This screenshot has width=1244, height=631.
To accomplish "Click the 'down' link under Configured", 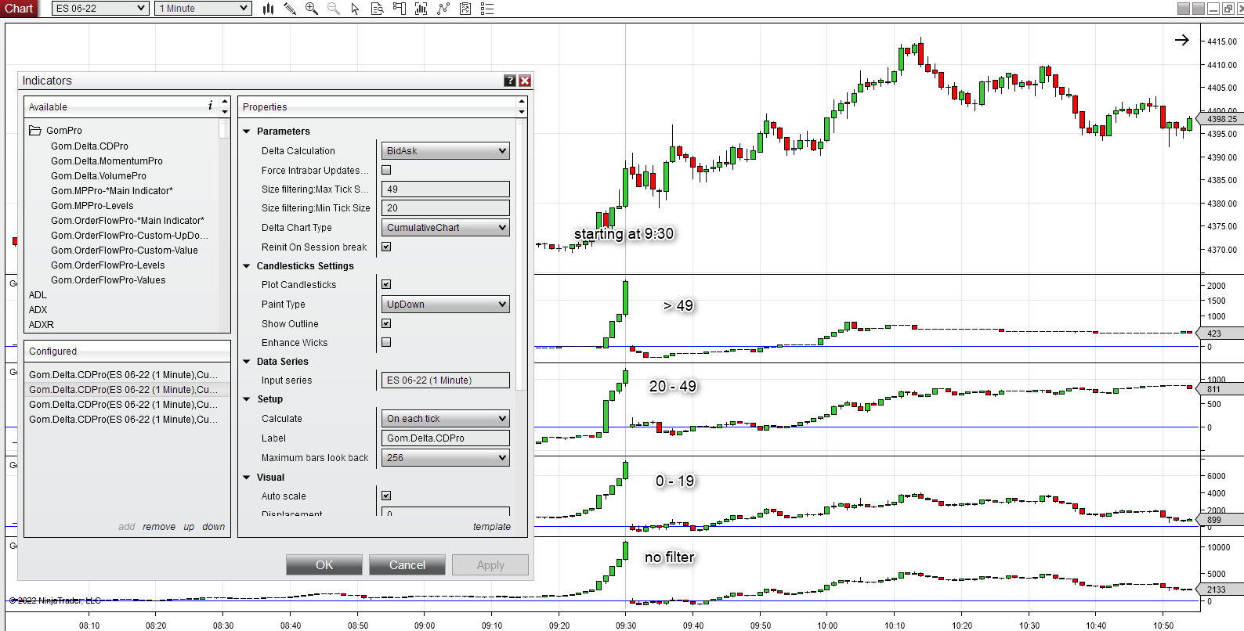I will [x=213, y=527].
